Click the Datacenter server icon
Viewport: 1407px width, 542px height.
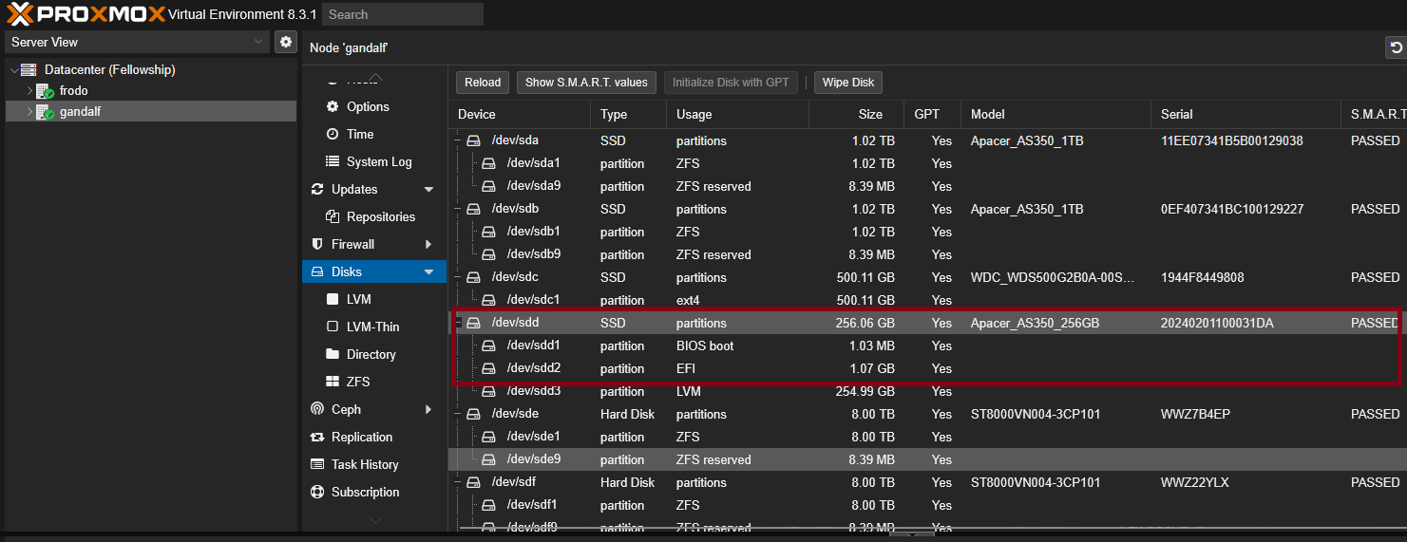29,69
